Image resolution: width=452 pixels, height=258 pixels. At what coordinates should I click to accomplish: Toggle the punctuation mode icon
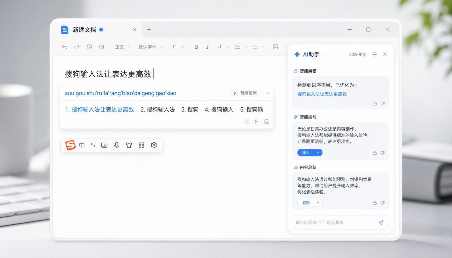pyautogui.click(x=93, y=145)
